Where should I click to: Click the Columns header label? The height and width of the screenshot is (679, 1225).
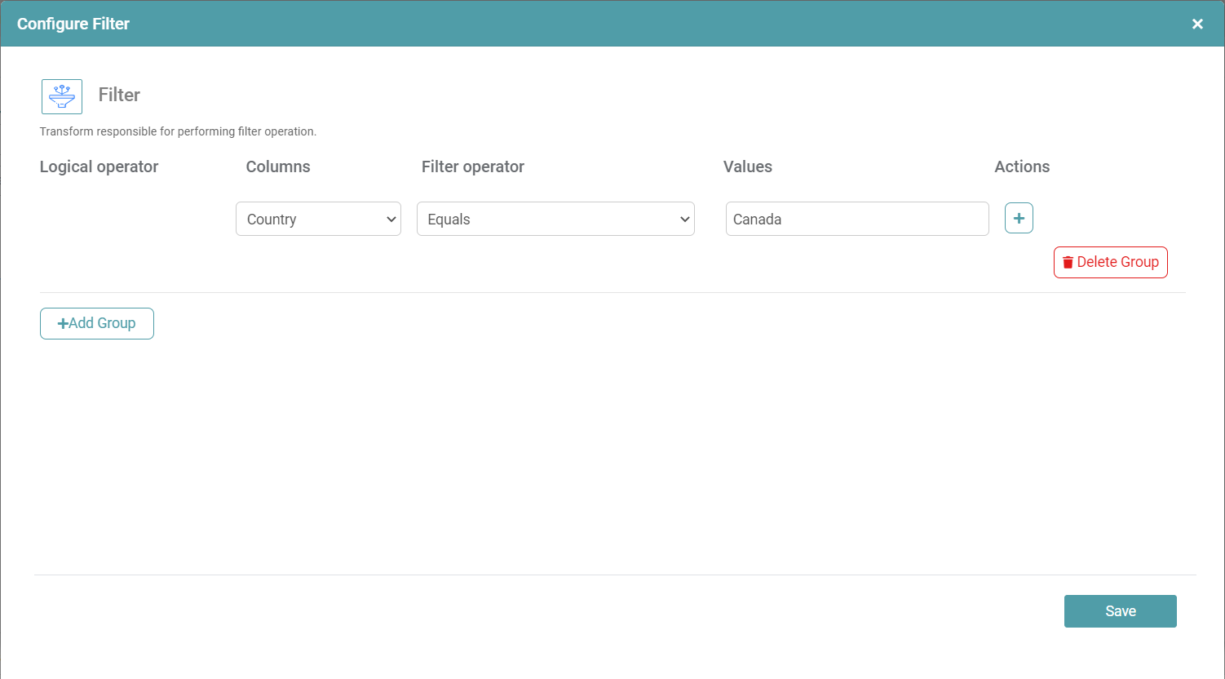pos(278,166)
